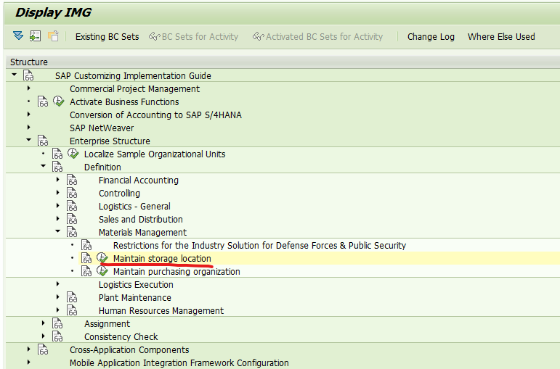Expand the Cross-Application Components node
This screenshot has height=369, width=560.
tap(29, 349)
